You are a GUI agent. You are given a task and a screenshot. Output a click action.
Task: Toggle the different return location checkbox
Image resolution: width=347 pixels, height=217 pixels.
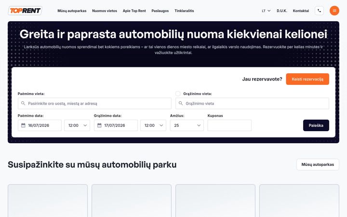pos(178,94)
